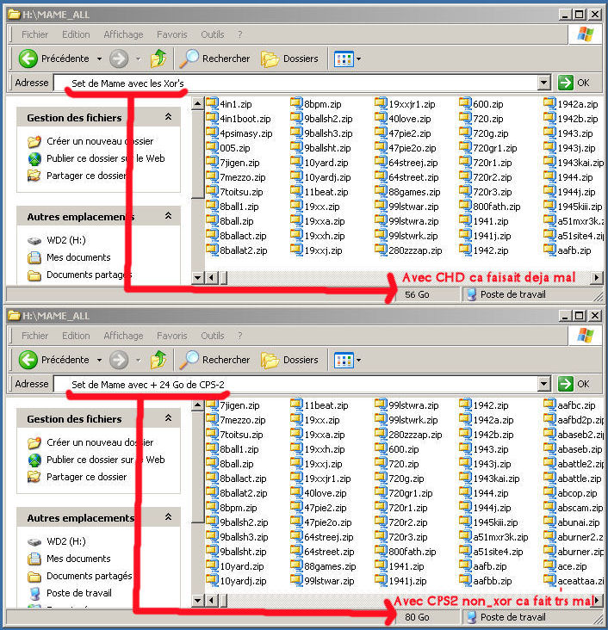Collapse Gestion des fichiers panel in bottom window
Screen dimensions: 608x630
pyautogui.click(x=169, y=418)
